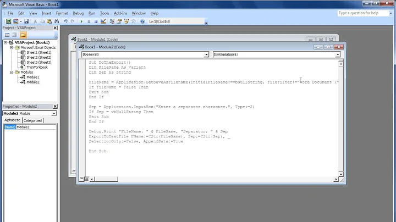Open the Project Explorer toolbar icon

[x=112, y=21]
